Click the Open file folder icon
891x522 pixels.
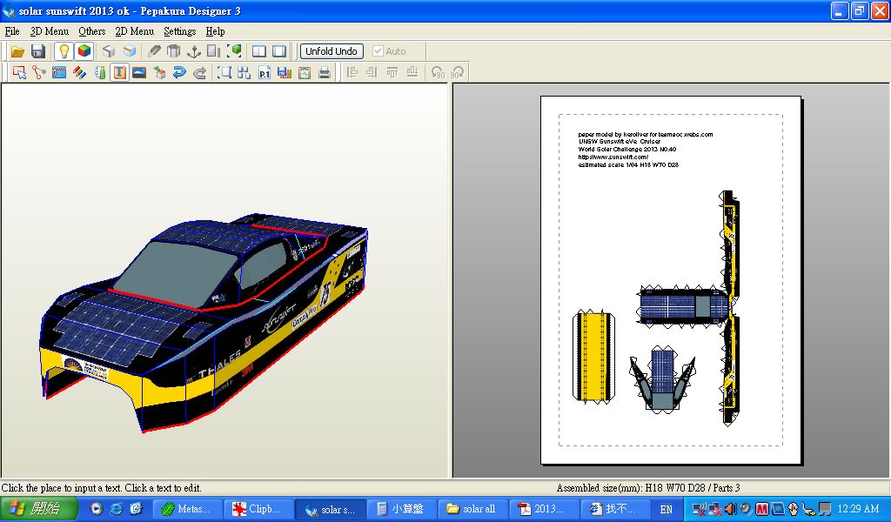[x=17, y=51]
